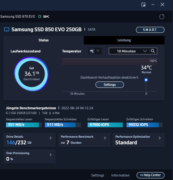The height and width of the screenshot is (180, 173).
Task: Click the 36.1 TB Geschrieben value
Action: [x=32, y=74]
